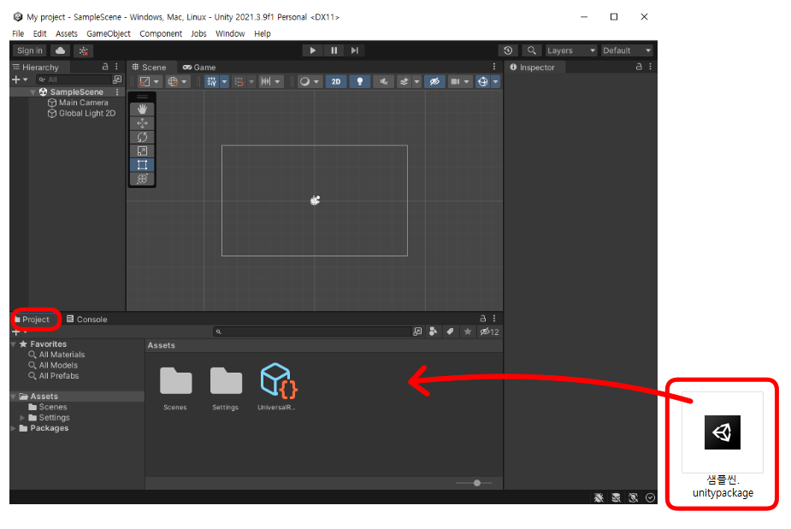
Task: Toggle 2D view mode
Action: coord(336,82)
